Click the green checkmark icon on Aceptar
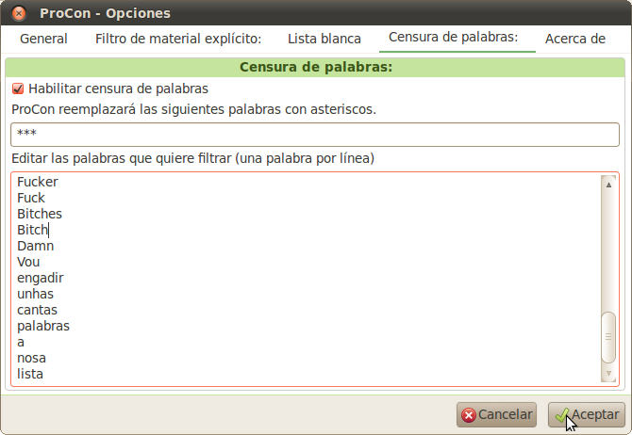Screen dimensions: 632x435 click(x=561, y=415)
